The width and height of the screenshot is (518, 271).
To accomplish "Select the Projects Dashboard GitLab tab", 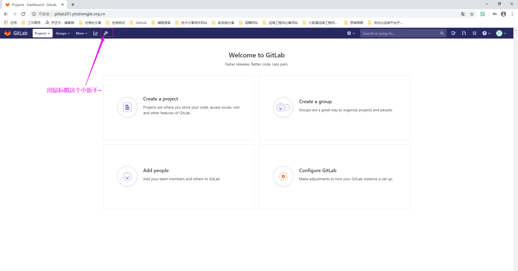I will 34,5.
